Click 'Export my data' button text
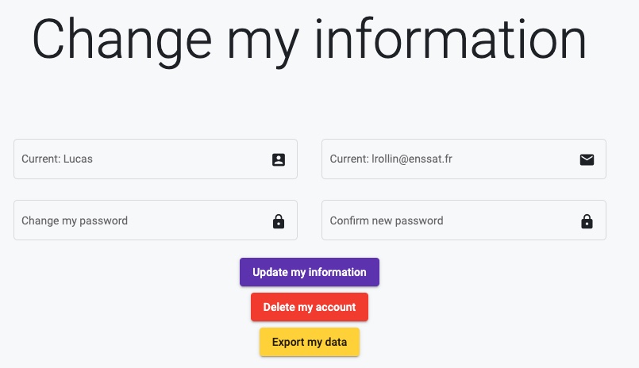Image resolution: width=639 pixels, height=368 pixels. 310,342
